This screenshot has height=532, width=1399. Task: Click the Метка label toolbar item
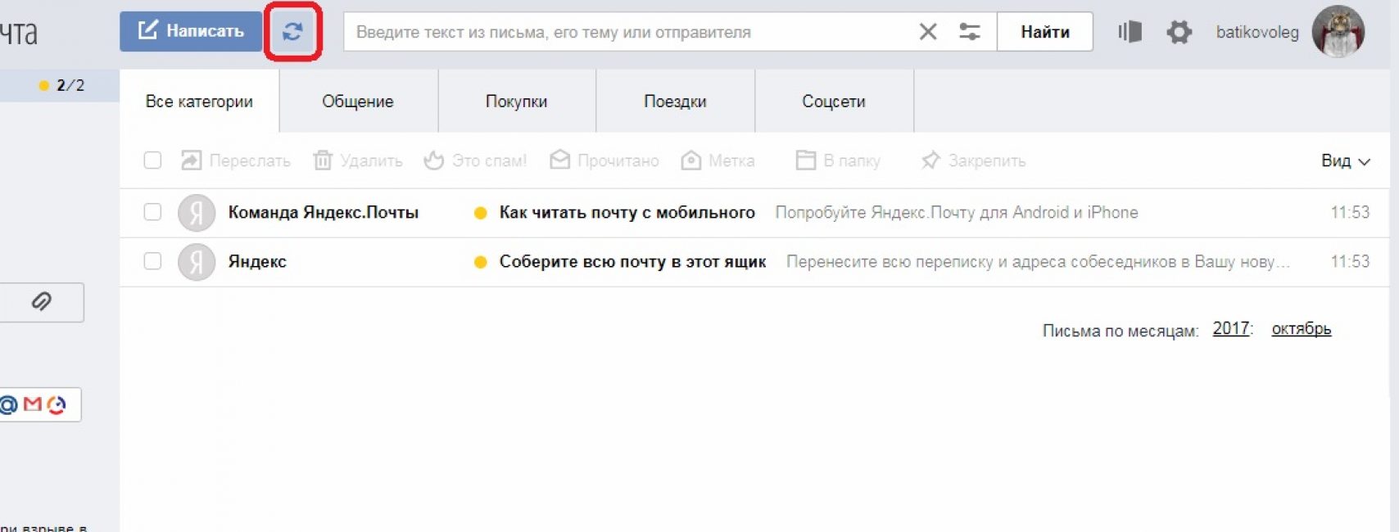718,160
